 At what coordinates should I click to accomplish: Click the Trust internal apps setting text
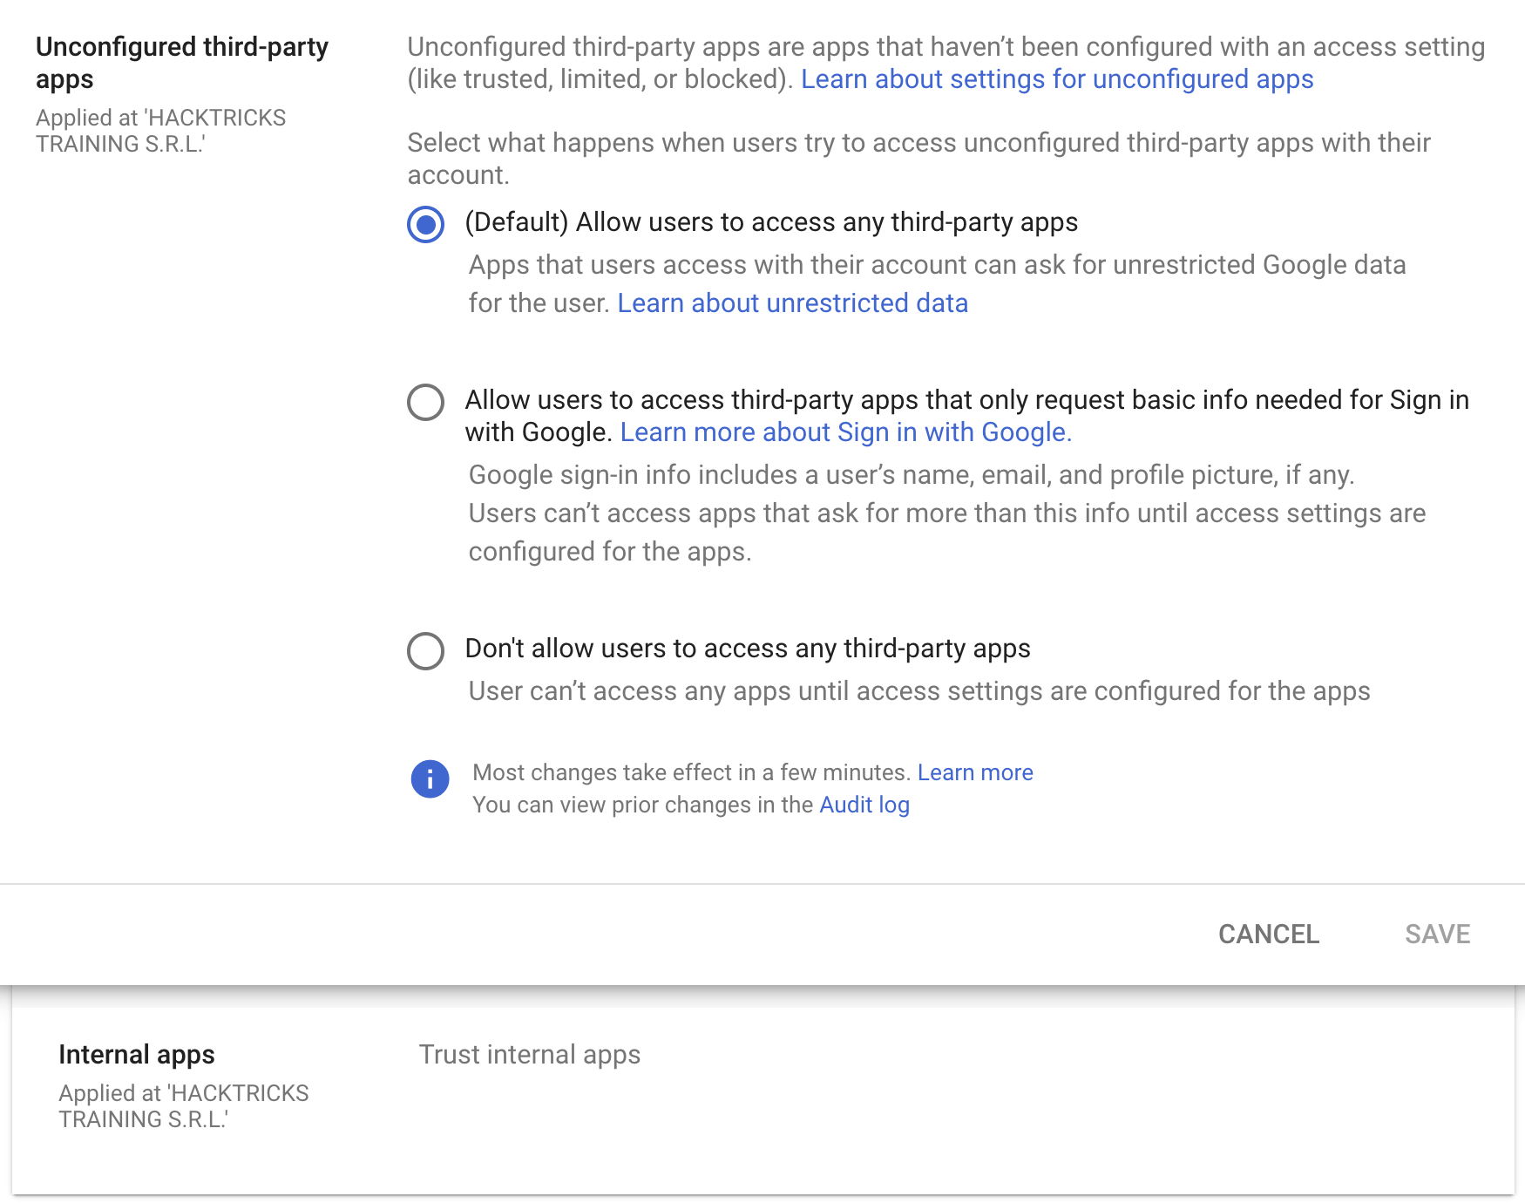coord(529,1055)
